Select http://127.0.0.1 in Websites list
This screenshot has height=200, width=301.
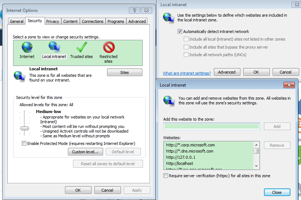(180, 157)
